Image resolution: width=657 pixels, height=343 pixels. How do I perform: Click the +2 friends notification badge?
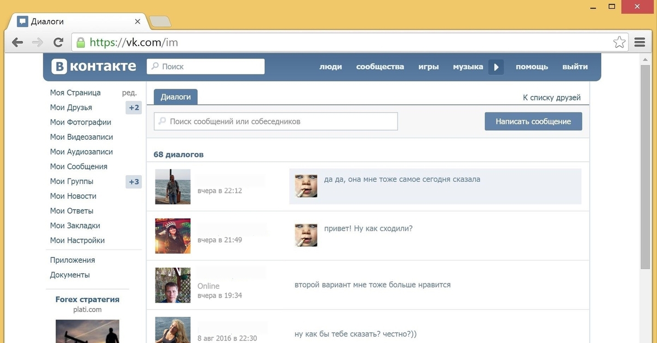(x=134, y=108)
